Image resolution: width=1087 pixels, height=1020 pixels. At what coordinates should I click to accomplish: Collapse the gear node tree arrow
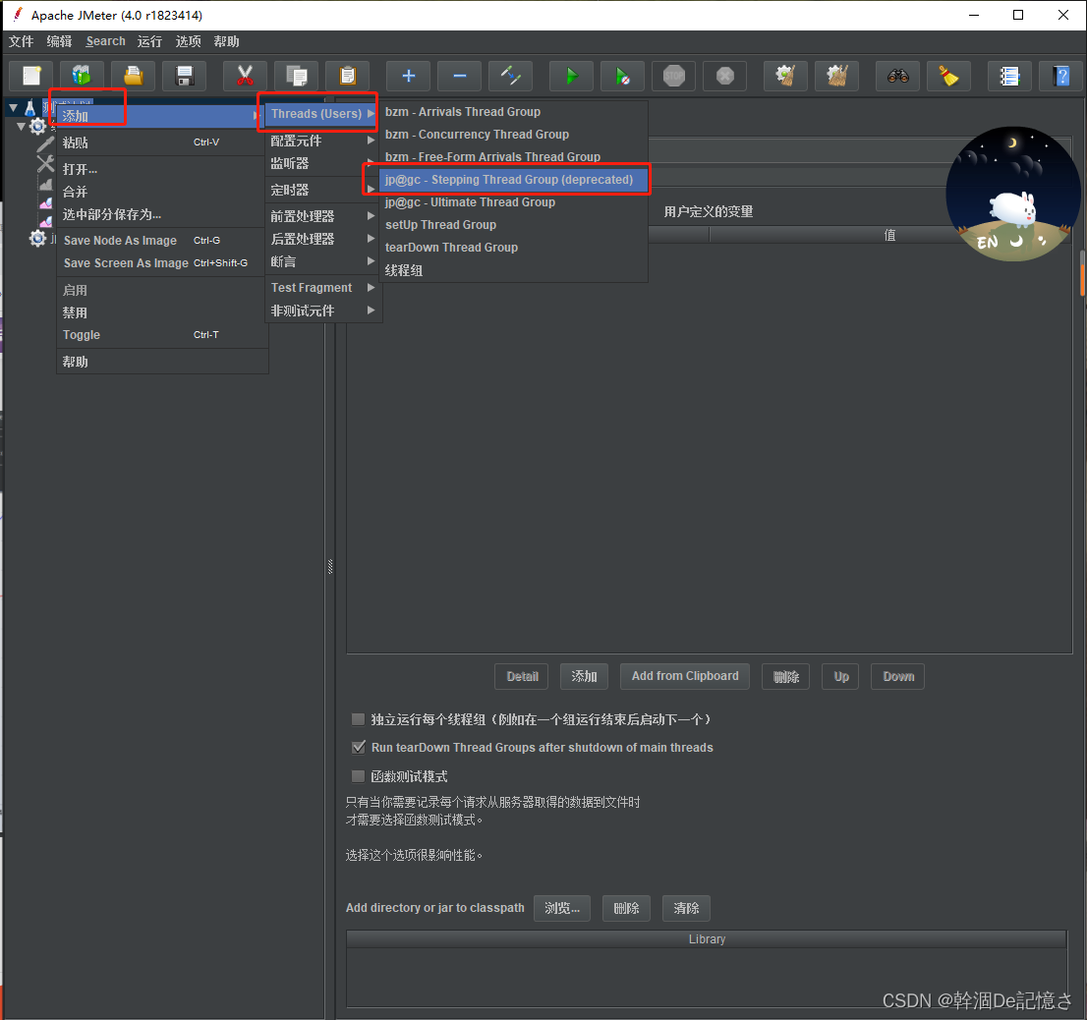[x=21, y=126]
